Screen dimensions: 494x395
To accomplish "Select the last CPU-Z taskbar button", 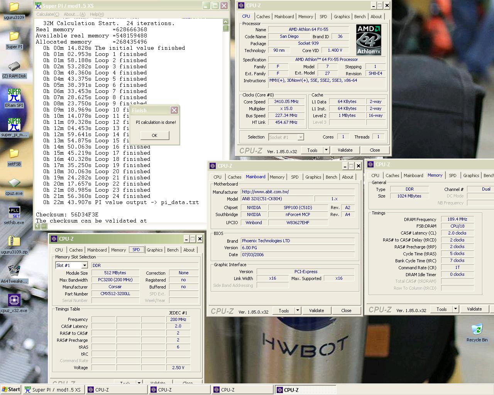I will tap(305, 390).
